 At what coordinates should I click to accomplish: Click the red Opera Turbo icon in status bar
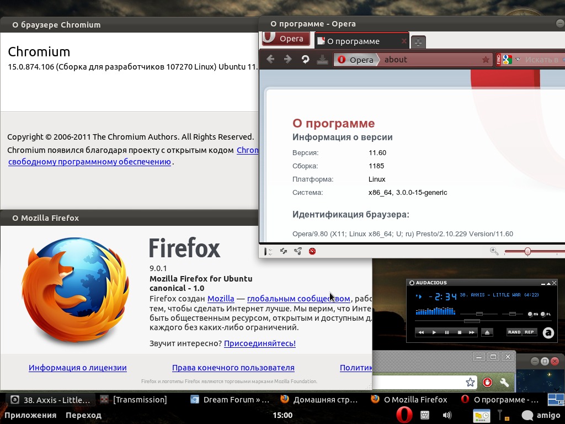[312, 251]
